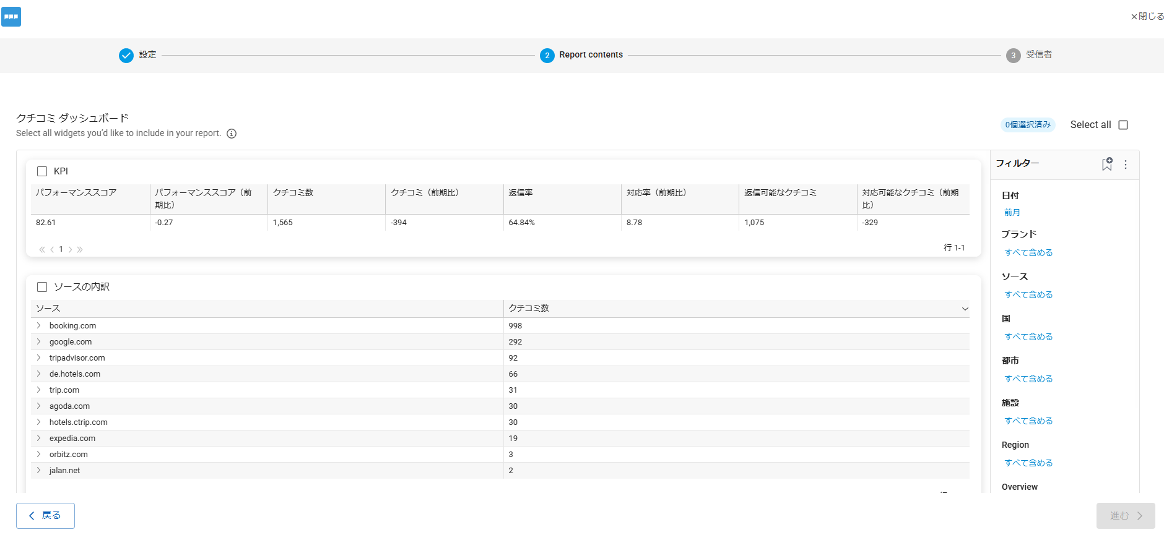Click the 進む next button
The width and height of the screenshot is (1164, 535).
1126,516
